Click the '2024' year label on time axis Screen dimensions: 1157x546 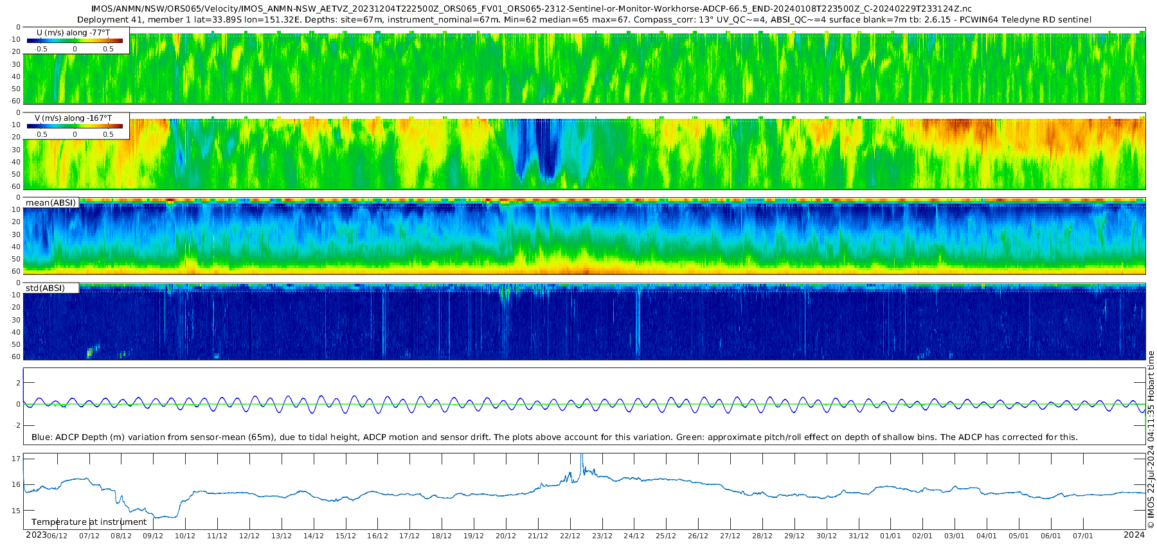click(x=1134, y=534)
